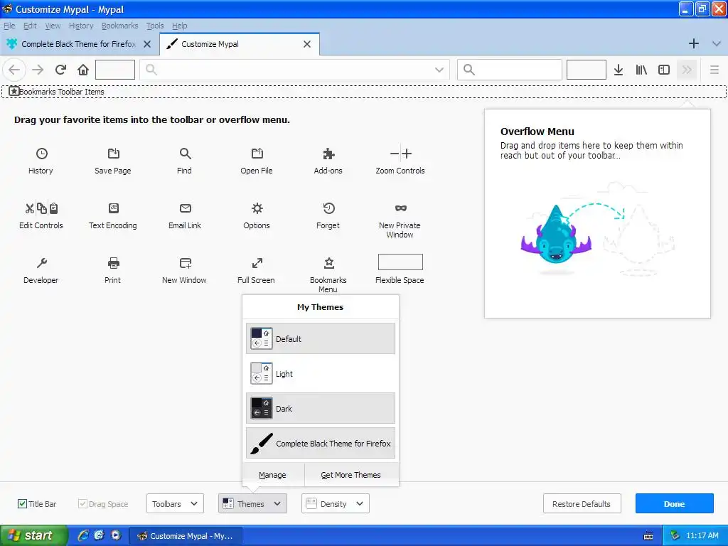This screenshot has height=546, width=728.
Task: Open the list all tabs chevron
Action: [716, 43]
